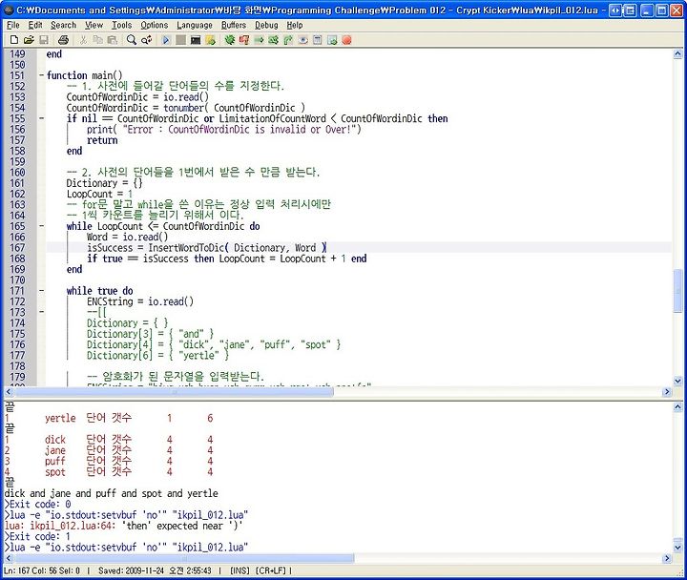Click the editor vertical scrollbar thumb
The width and height of the screenshot is (687, 580).
click(x=677, y=291)
